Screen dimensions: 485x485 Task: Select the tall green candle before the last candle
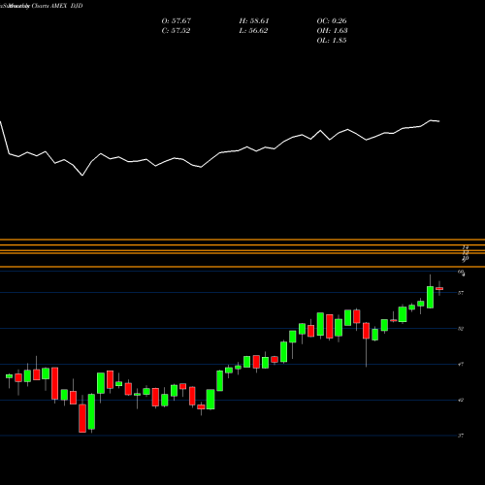(430, 297)
